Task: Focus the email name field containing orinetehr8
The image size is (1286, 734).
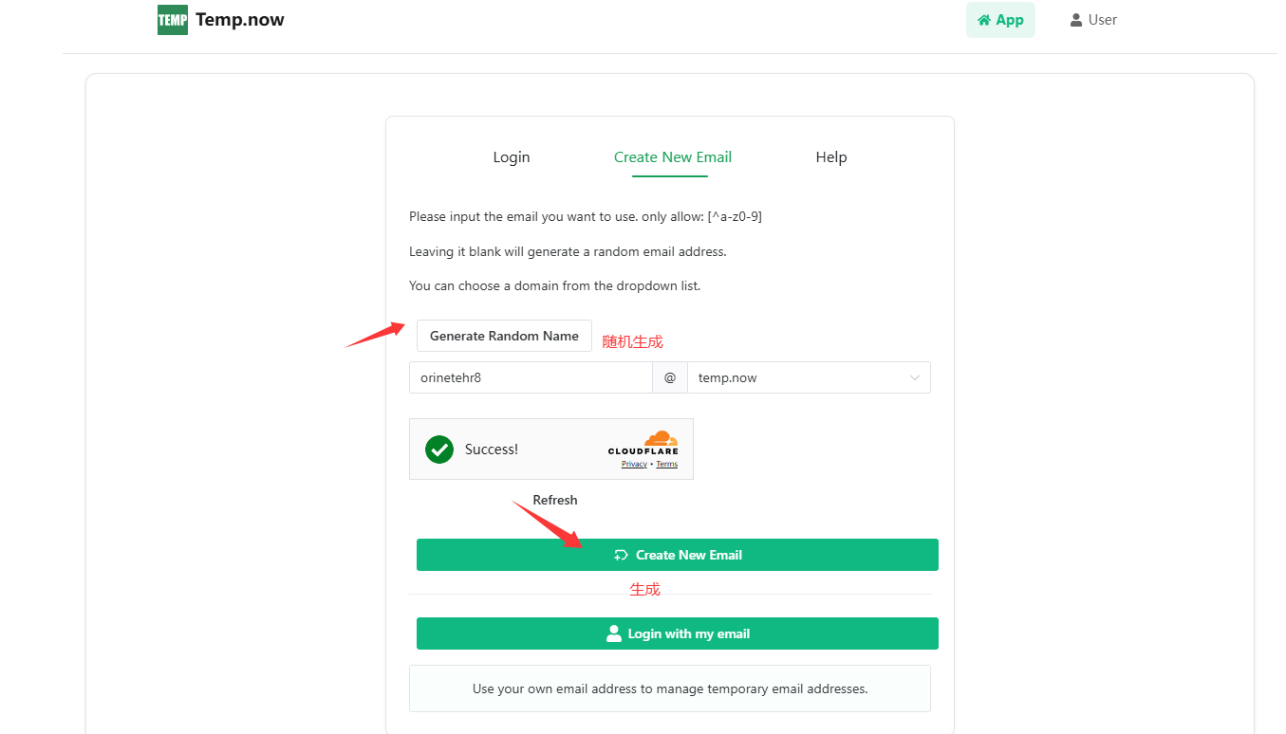Action: [531, 377]
